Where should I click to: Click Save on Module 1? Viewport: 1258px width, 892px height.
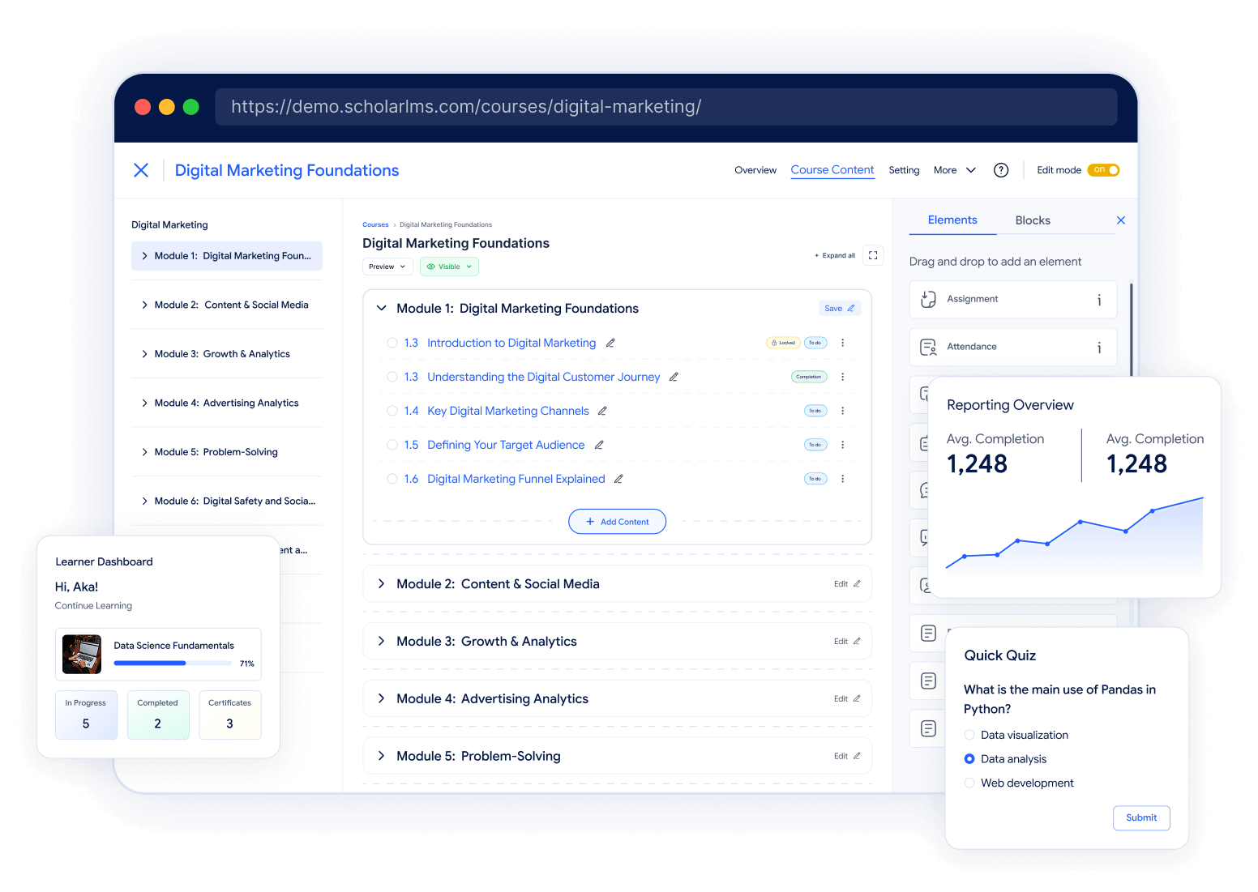click(x=840, y=309)
